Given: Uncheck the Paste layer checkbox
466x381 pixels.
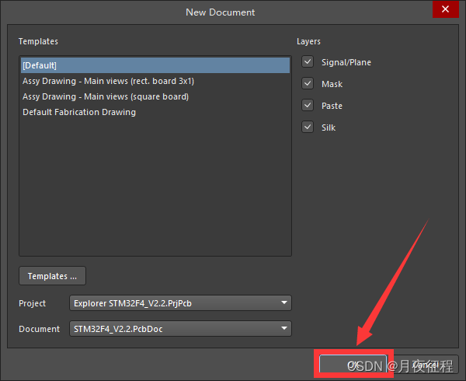Looking at the screenshot, I should click(308, 105).
